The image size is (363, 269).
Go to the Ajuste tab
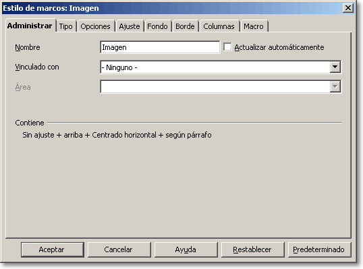coord(130,26)
